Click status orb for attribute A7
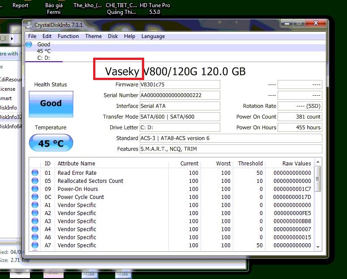This screenshot has height=279, width=347. (x=35, y=245)
